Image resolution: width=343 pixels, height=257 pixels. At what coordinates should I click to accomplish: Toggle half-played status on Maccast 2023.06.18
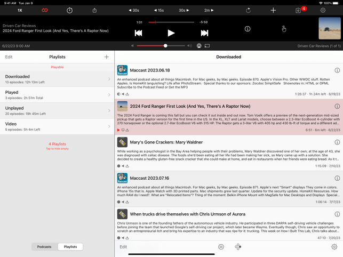click(118, 94)
